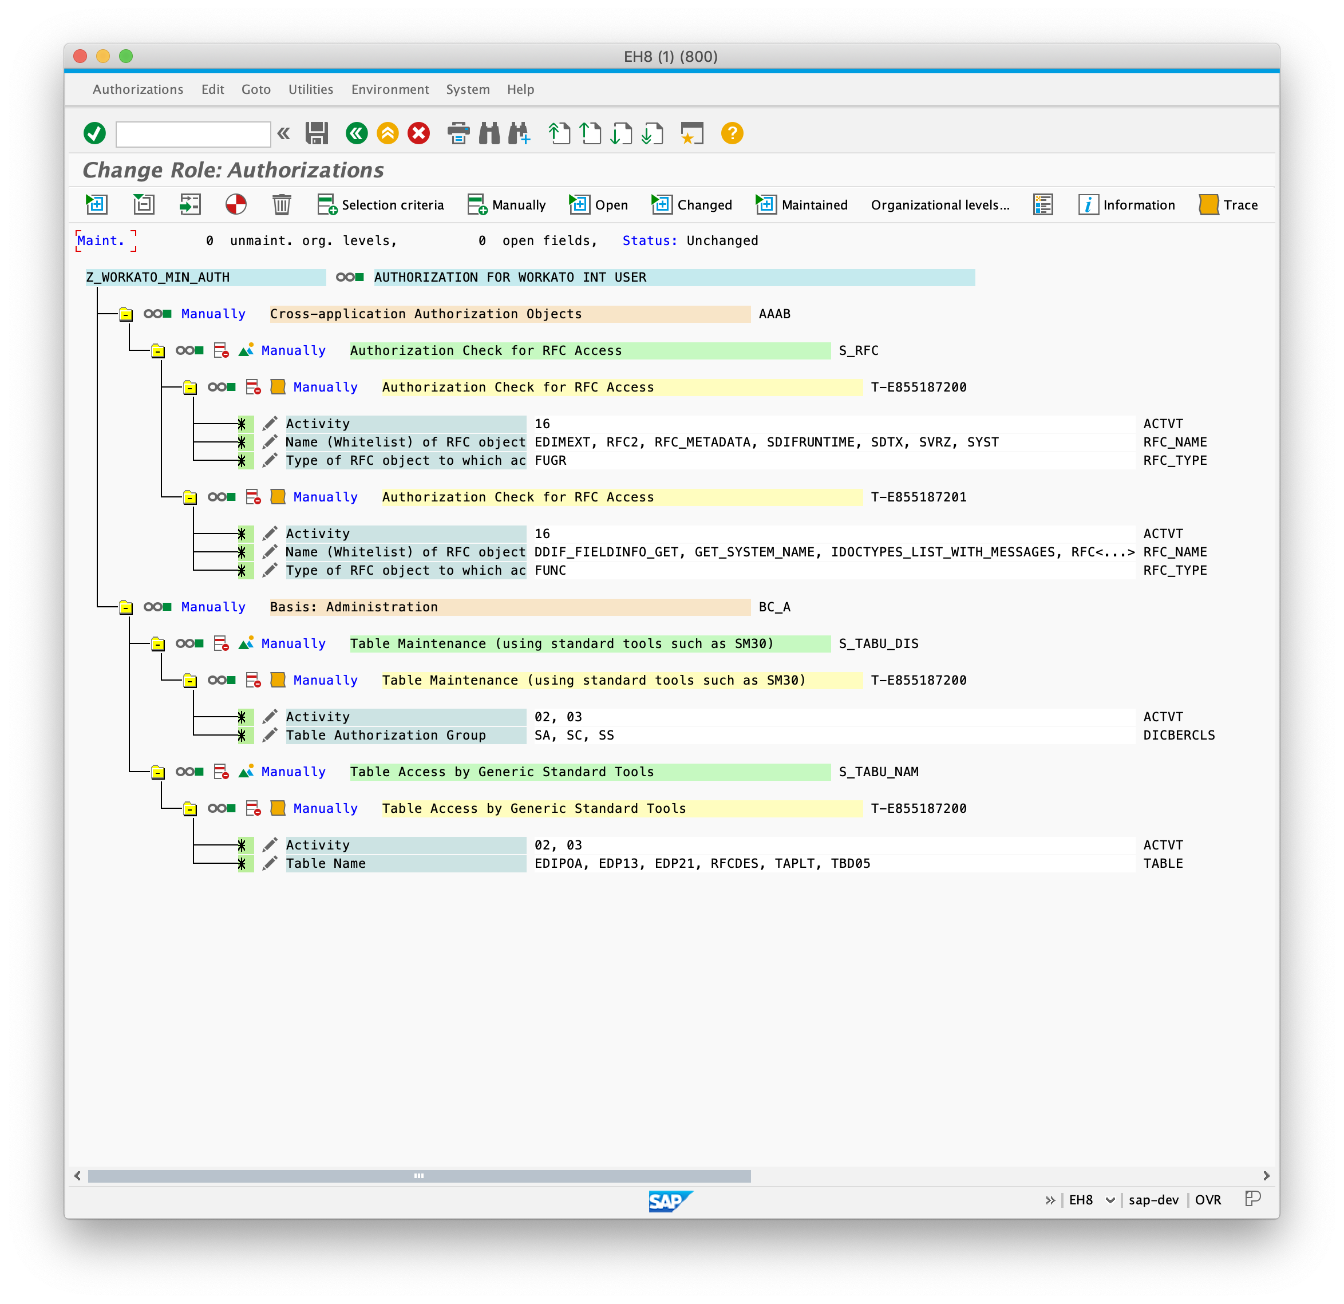The width and height of the screenshot is (1344, 1304).
Task: Click the red-white Generate profile icon
Action: [x=236, y=204]
